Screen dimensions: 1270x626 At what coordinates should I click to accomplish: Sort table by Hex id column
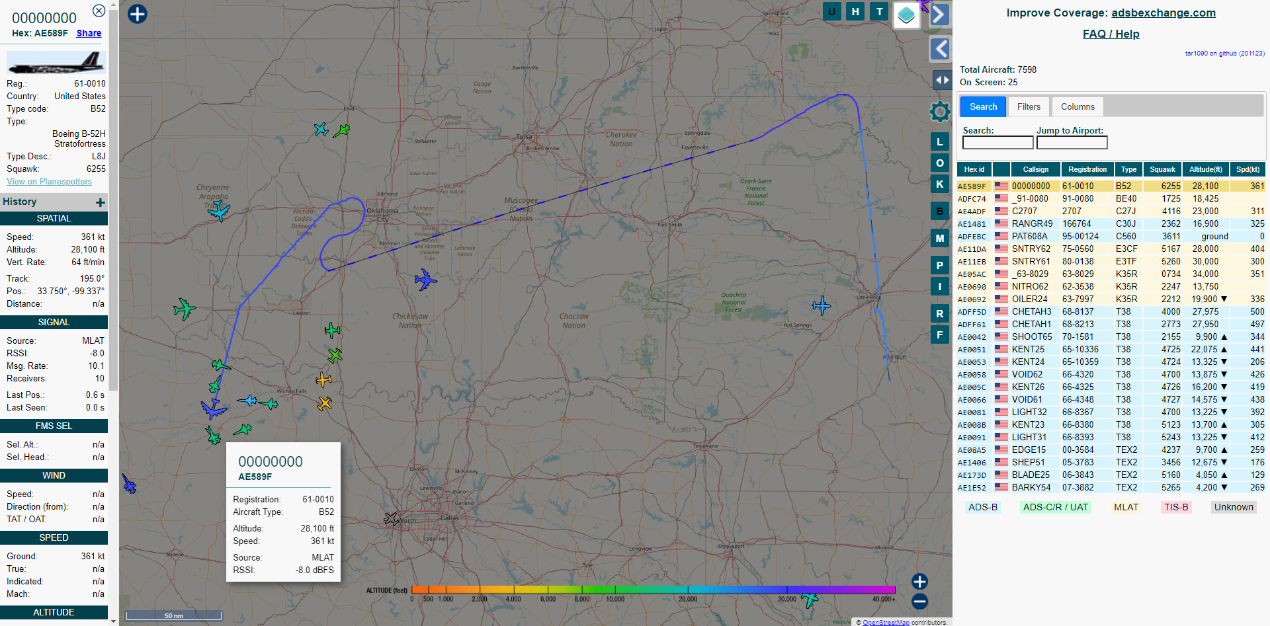(974, 169)
